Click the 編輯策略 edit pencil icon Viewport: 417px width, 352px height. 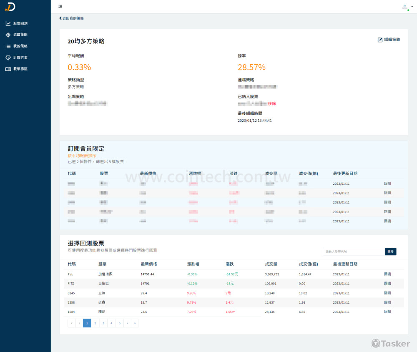(x=380, y=40)
